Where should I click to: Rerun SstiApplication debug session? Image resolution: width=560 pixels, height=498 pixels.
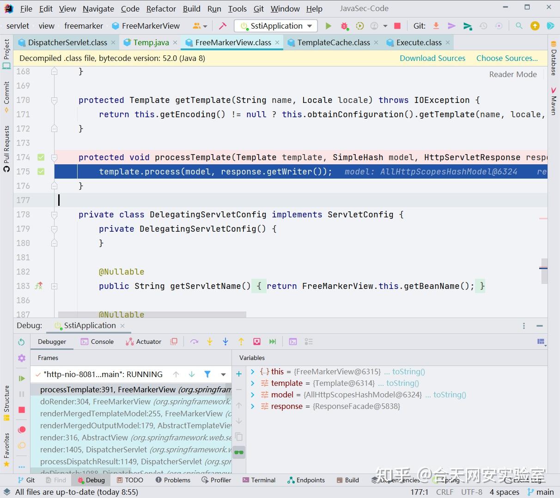(21, 342)
